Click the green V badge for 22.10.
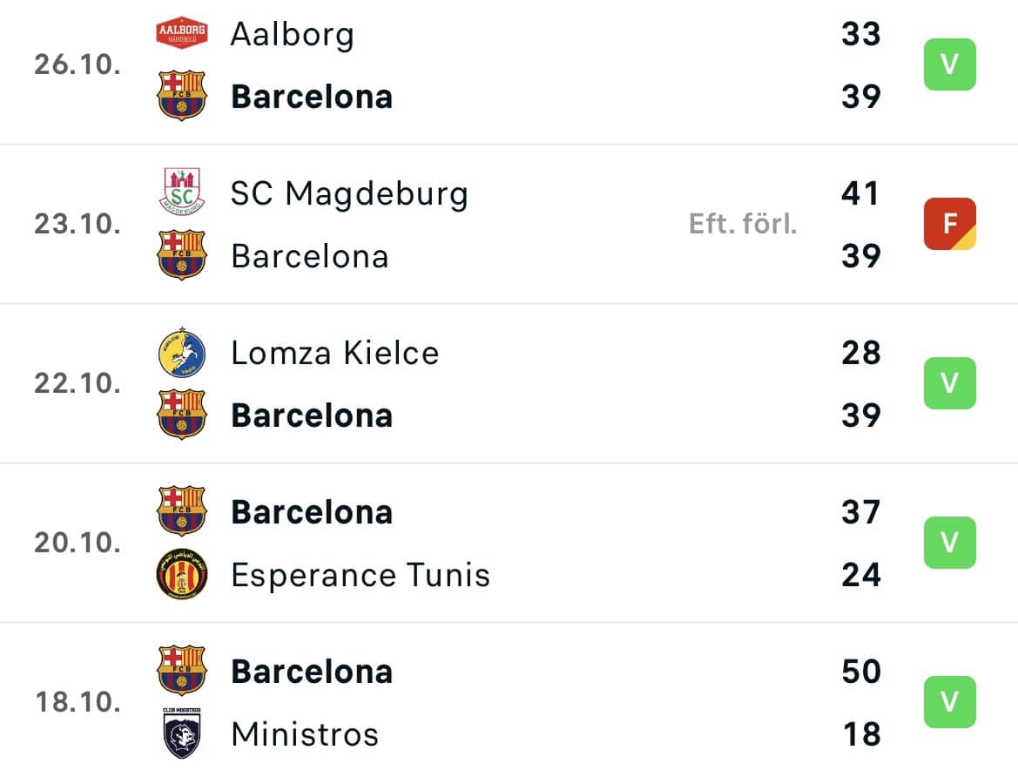This screenshot has width=1018, height=777. click(x=950, y=383)
